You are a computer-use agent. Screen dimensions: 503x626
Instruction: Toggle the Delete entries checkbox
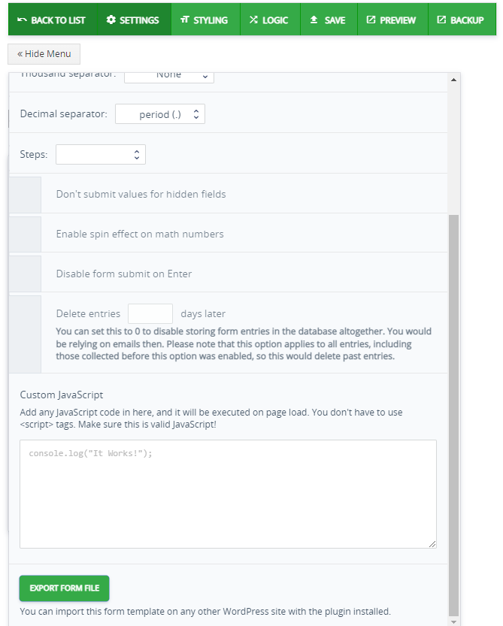point(25,334)
